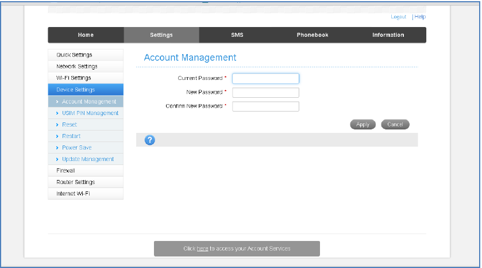The width and height of the screenshot is (482, 268).
Task: Open USIM PIN Management submenu item
Action: (x=90, y=113)
